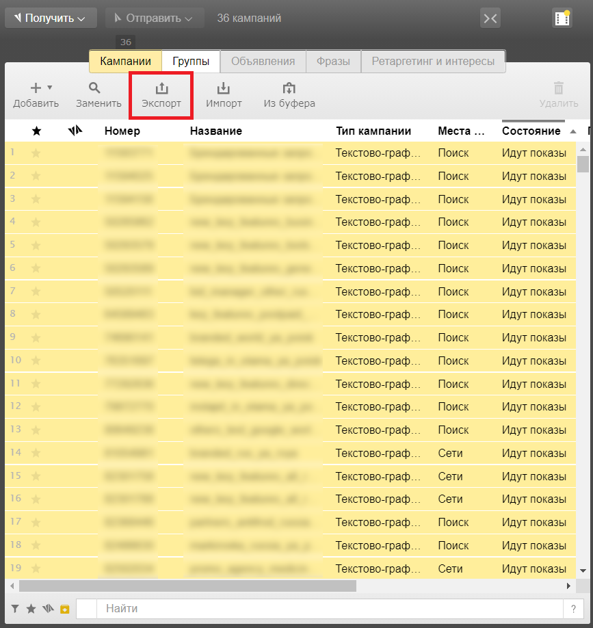The width and height of the screenshot is (593, 628).
Task: Select the Кампании tab
Action: [x=125, y=61]
